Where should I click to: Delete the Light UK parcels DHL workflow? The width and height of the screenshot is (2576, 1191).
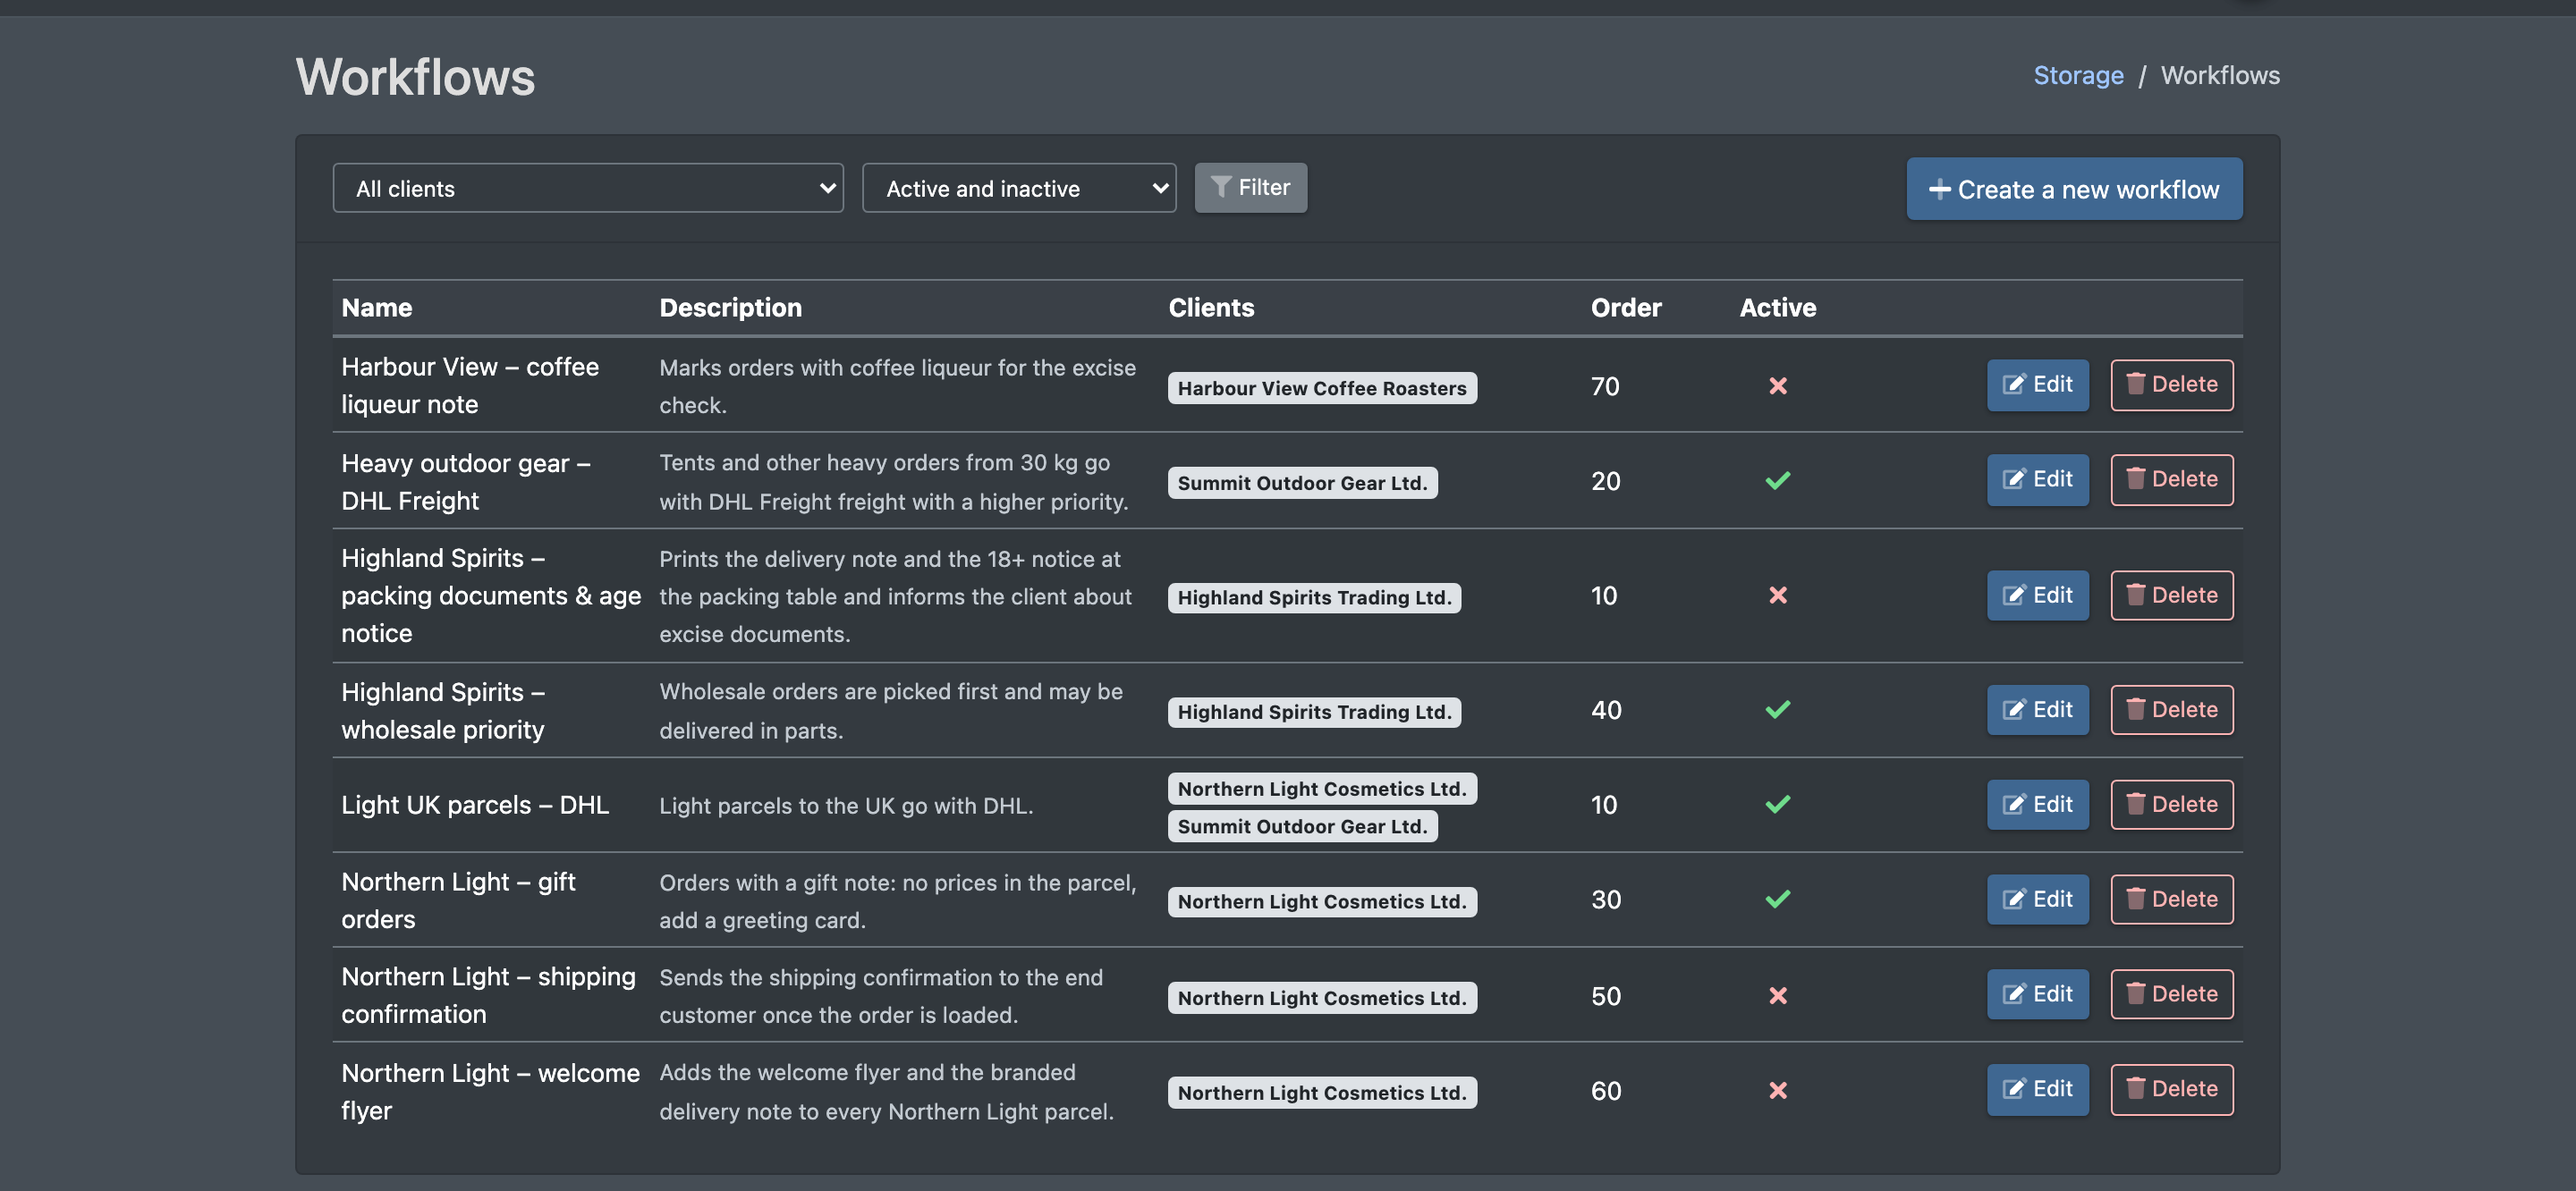tap(2172, 805)
